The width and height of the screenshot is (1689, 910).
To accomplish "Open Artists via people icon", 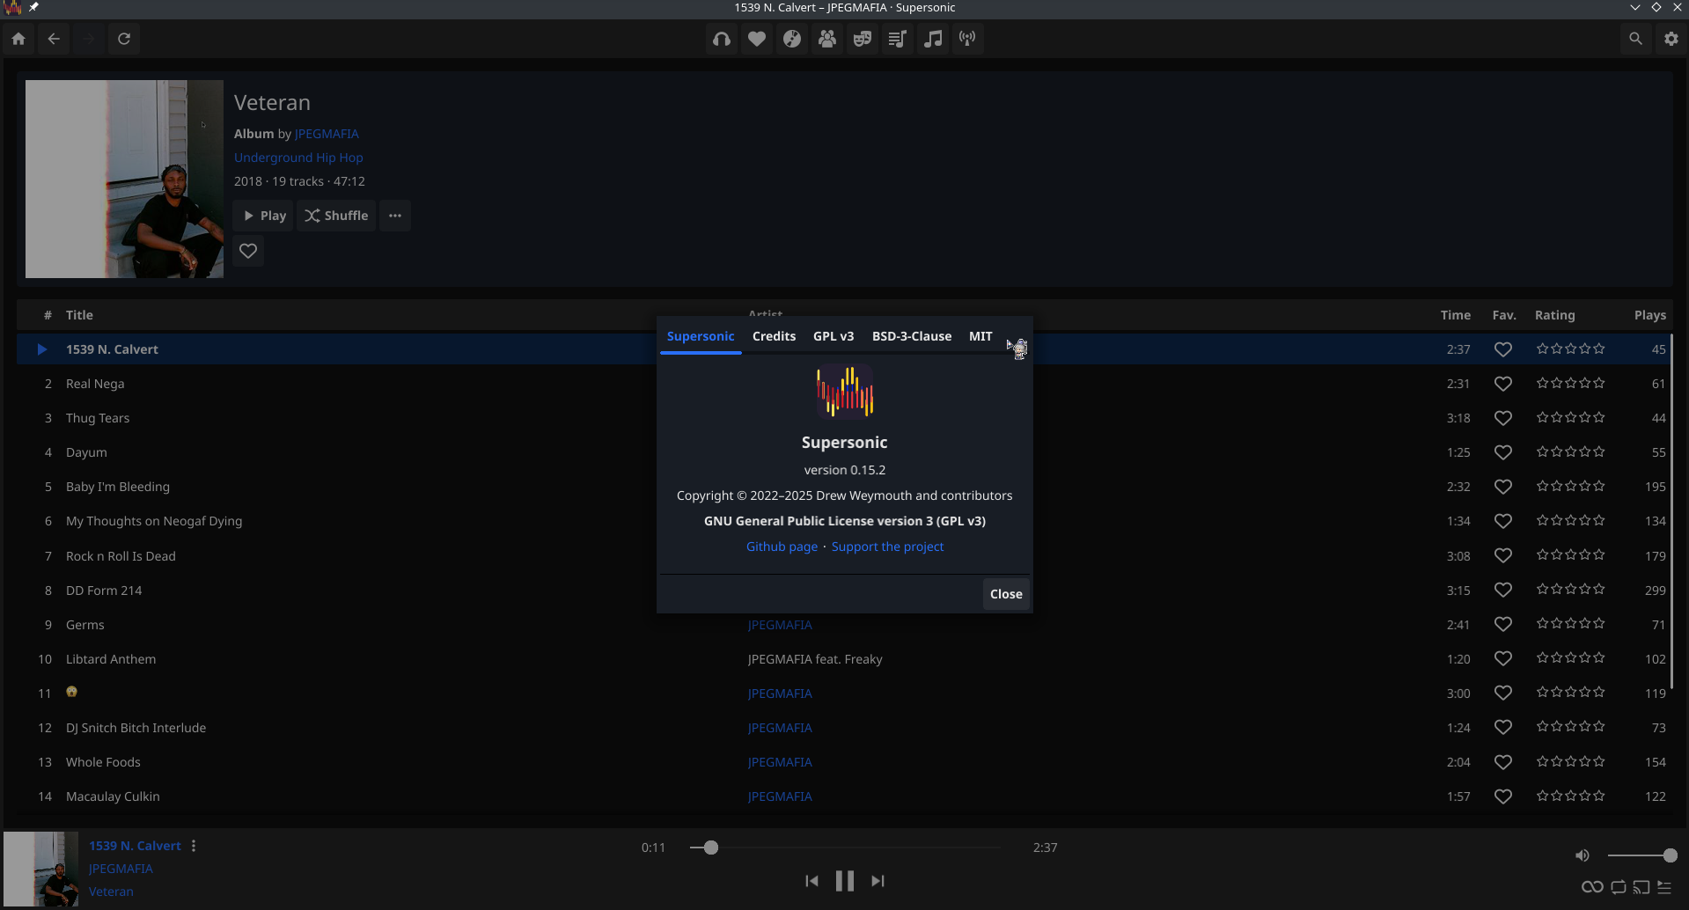I will pos(827,39).
